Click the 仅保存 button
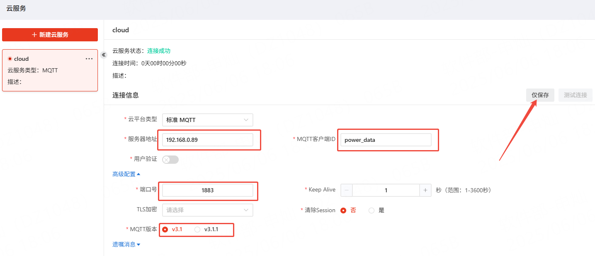Image resolution: width=595 pixels, height=256 pixels. coord(540,95)
